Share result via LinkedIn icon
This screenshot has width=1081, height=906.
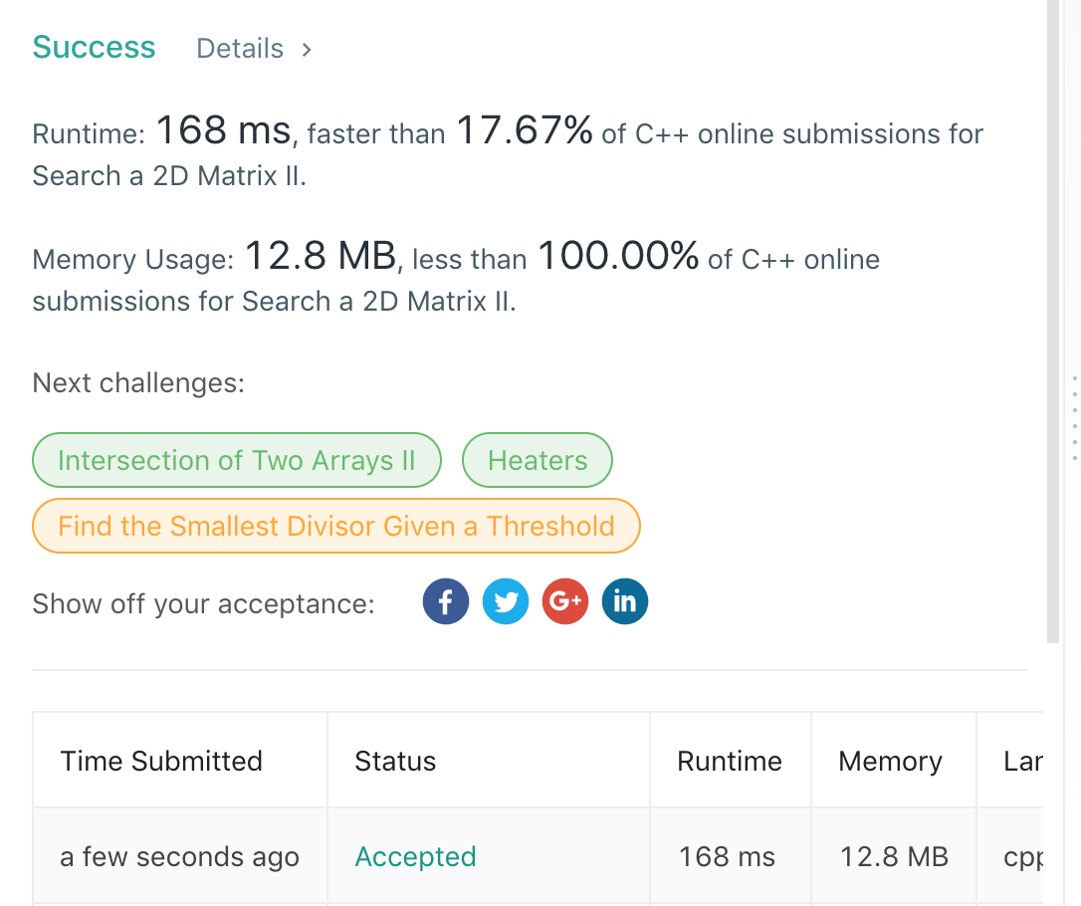click(x=625, y=602)
